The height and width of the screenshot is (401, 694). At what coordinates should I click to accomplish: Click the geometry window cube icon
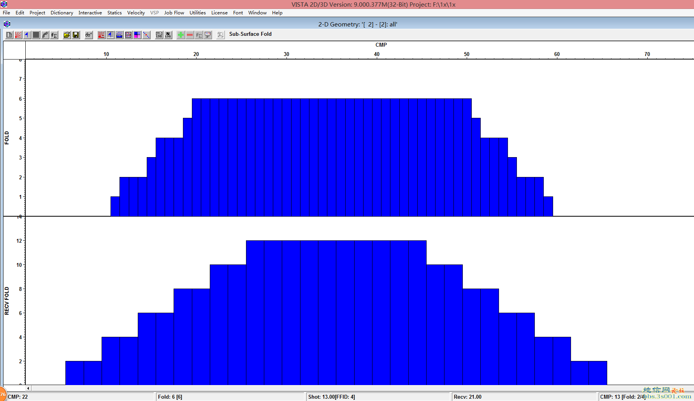pos(7,24)
